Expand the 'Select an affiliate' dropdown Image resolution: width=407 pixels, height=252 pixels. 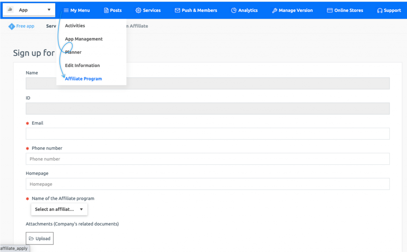59,209
